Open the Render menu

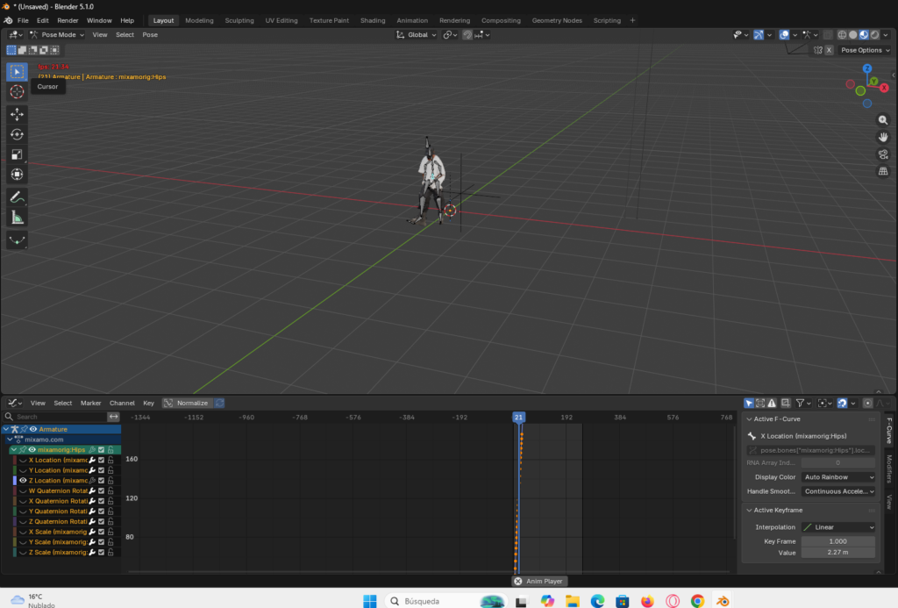(68, 20)
